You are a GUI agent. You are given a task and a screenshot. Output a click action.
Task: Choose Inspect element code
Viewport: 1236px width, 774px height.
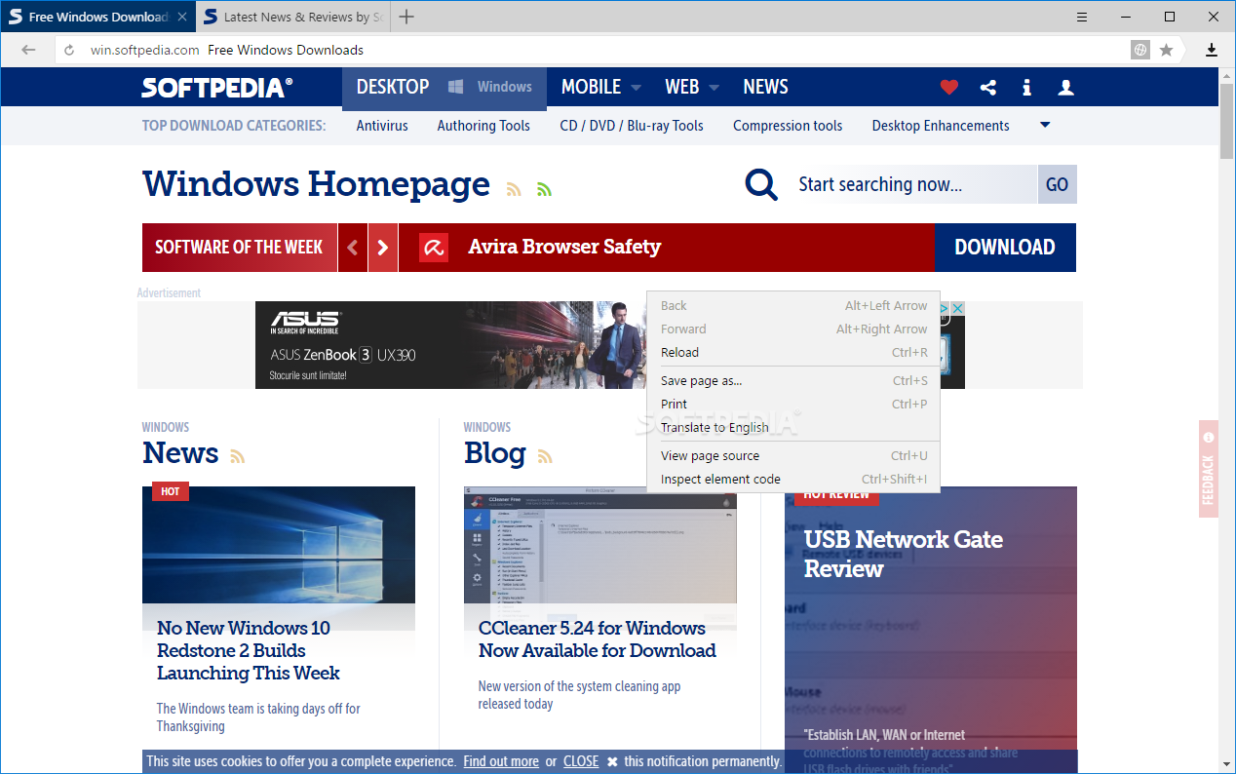coord(793,480)
